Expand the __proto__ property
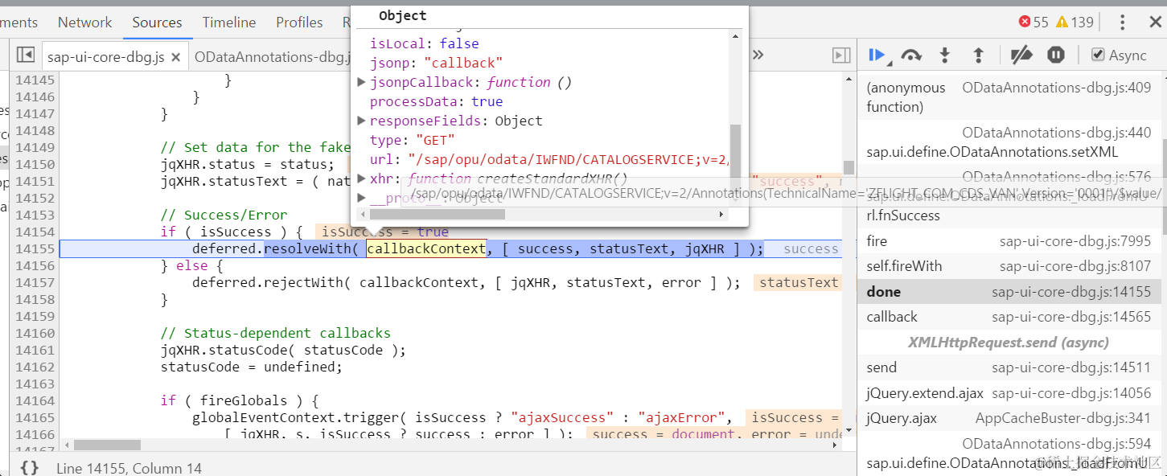 361,198
